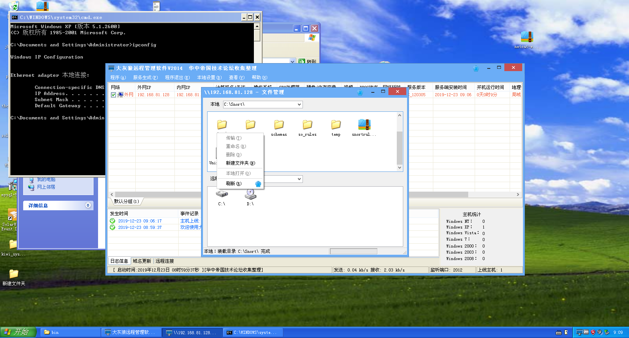Switch to the cmd taskbar button
629x338 pixels.
point(253,332)
